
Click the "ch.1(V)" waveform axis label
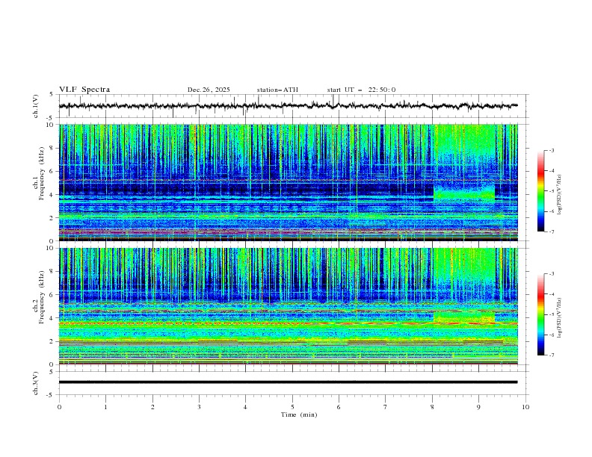pos(36,106)
